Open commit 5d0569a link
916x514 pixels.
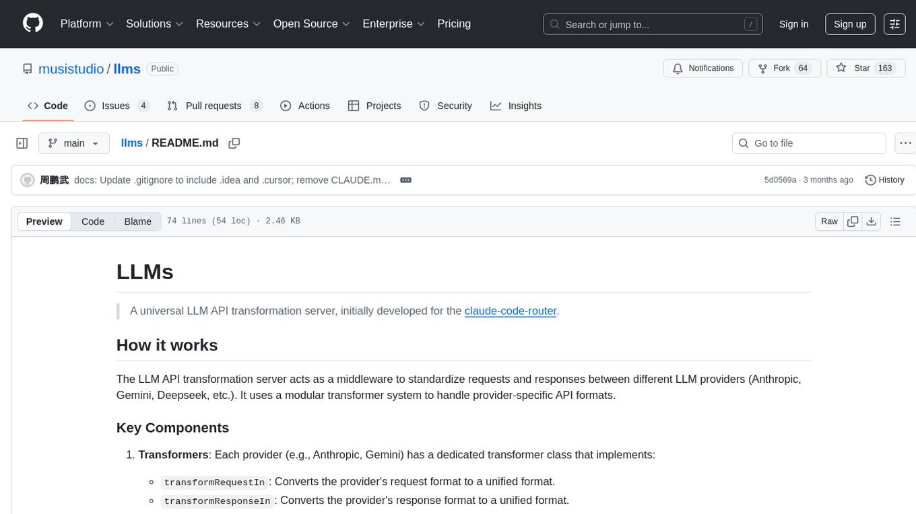pos(780,180)
